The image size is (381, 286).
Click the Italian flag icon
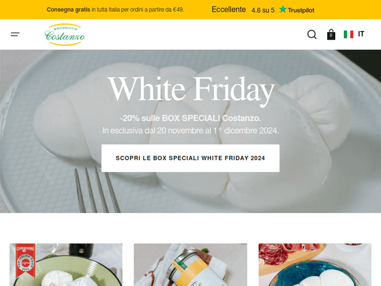348,34
